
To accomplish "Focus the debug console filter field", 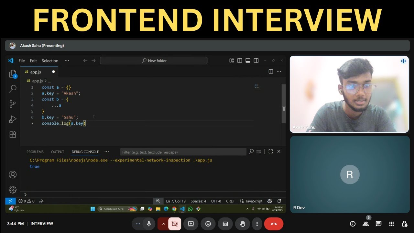I will (183, 152).
